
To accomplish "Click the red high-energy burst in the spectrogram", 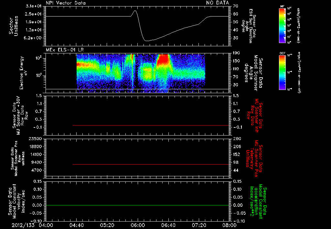I will point(163,59).
